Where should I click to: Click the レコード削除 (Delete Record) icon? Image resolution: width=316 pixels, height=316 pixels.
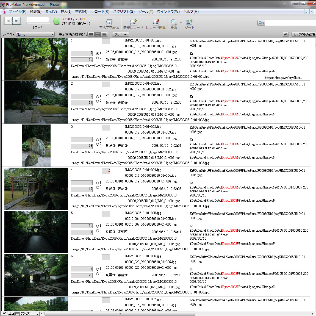156,22
